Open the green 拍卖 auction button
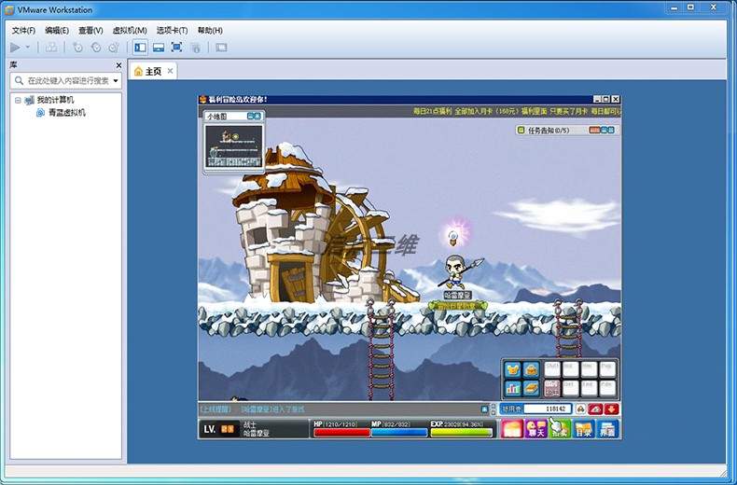The width and height of the screenshot is (737, 485). click(x=560, y=429)
